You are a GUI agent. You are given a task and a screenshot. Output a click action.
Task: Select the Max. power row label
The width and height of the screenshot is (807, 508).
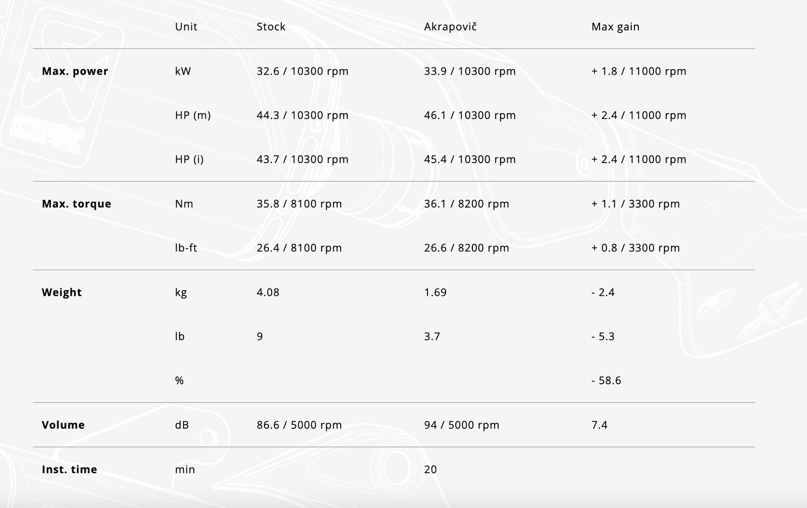(x=75, y=71)
